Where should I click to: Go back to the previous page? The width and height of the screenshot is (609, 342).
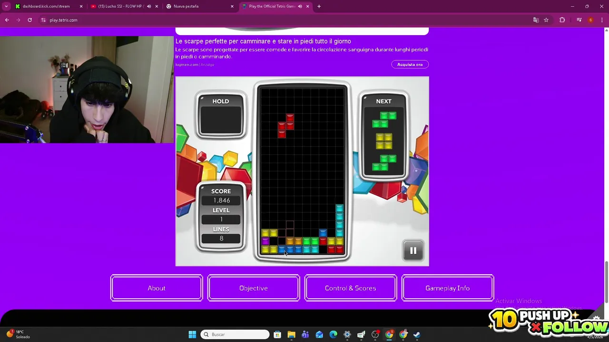[7, 20]
